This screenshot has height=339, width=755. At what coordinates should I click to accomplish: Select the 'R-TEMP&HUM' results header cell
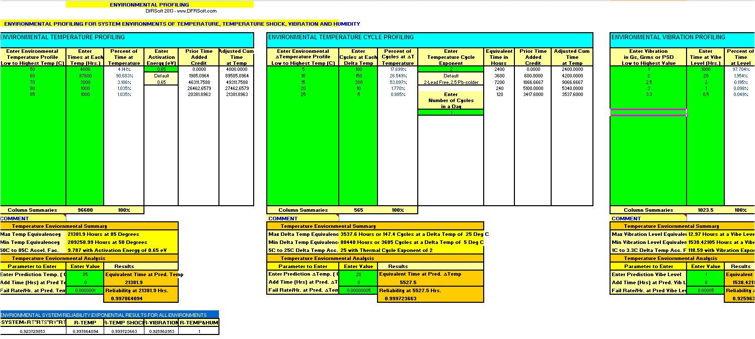coord(198,322)
